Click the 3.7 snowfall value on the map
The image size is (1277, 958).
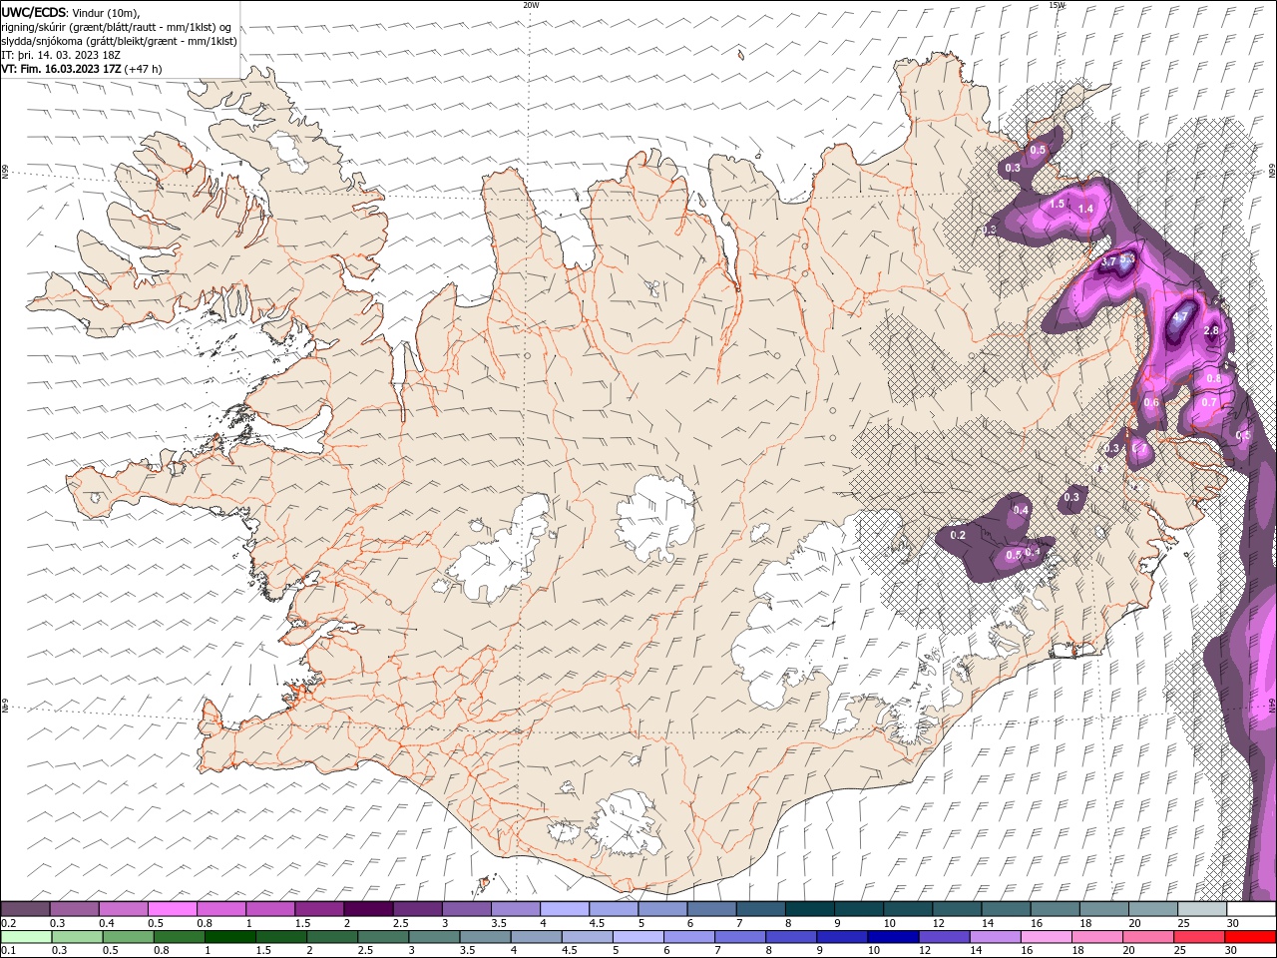(x=1108, y=261)
